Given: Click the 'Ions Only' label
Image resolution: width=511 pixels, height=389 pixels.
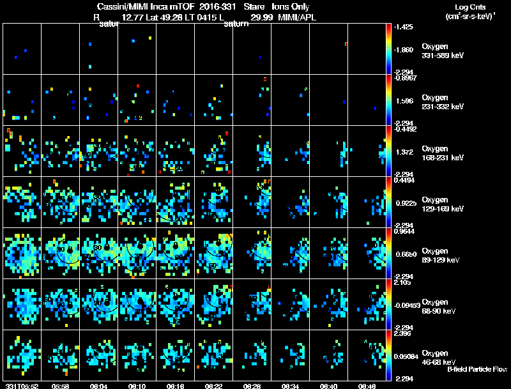Looking at the screenshot, I should point(290,7).
